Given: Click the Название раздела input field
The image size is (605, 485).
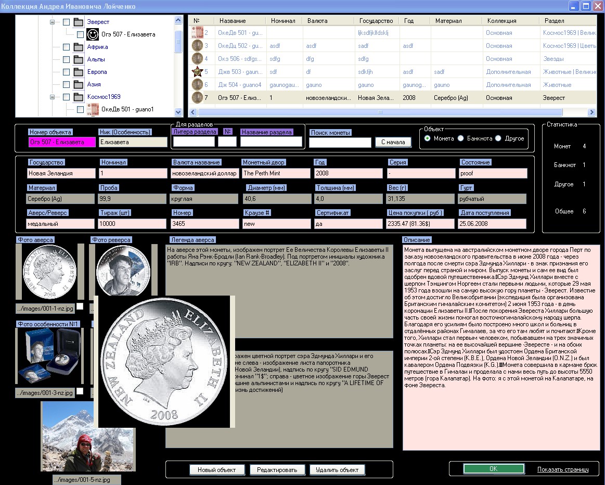Looking at the screenshot, I should tap(271, 142).
